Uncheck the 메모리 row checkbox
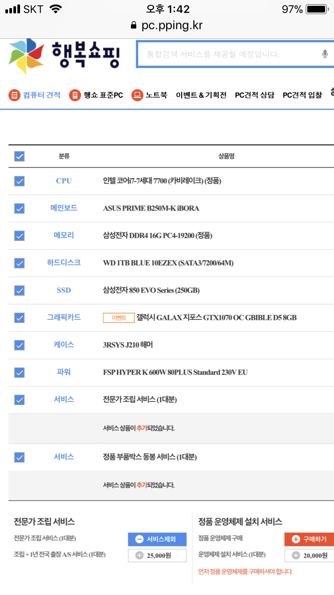Image resolution: width=334 pixels, height=595 pixels. click(19, 236)
